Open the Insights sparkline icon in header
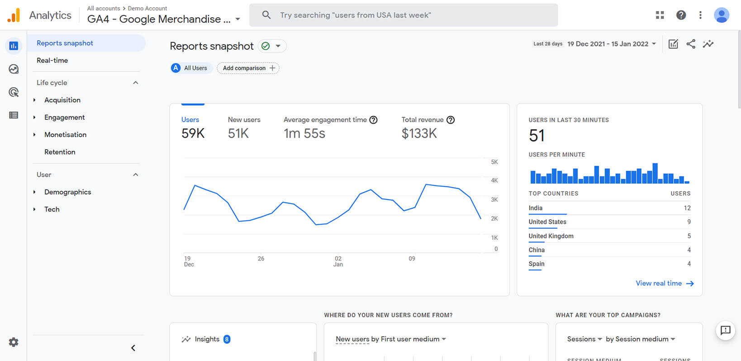Viewport: 741px width, 361px height. pos(708,44)
